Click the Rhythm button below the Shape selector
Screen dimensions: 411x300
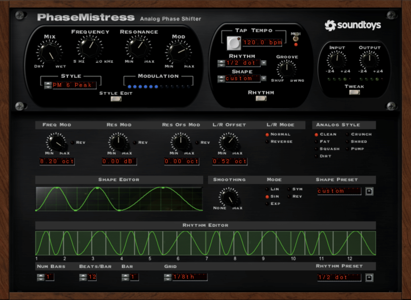click(260, 98)
